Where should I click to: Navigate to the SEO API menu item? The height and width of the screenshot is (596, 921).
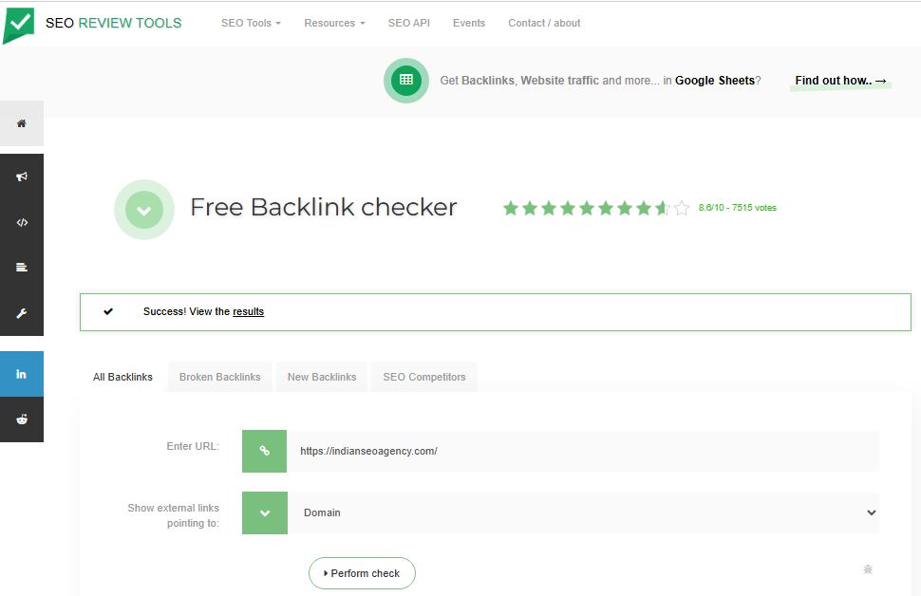(x=409, y=23)
